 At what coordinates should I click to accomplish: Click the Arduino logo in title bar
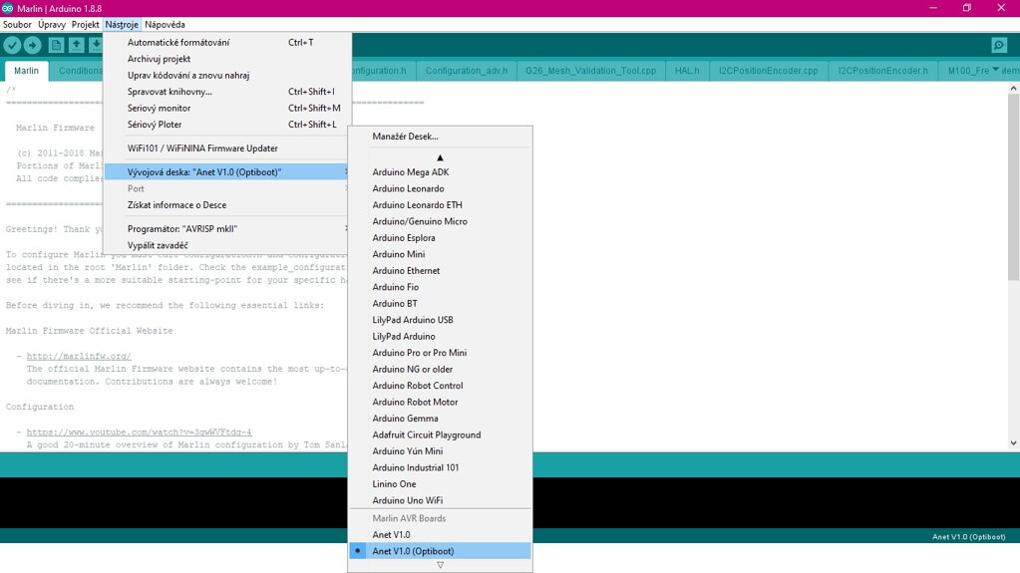pos(7,8)
